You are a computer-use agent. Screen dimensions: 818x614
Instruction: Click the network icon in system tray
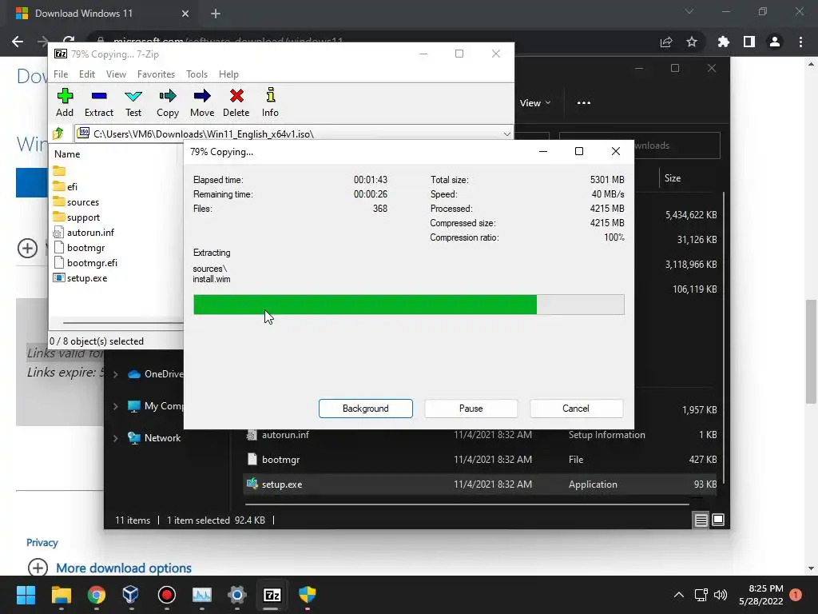(701, 595)
